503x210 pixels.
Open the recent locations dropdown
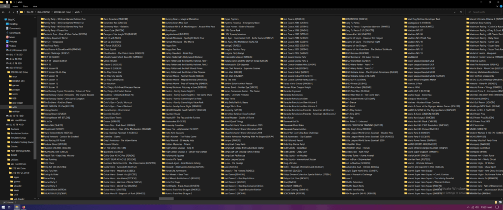(12, 12)
